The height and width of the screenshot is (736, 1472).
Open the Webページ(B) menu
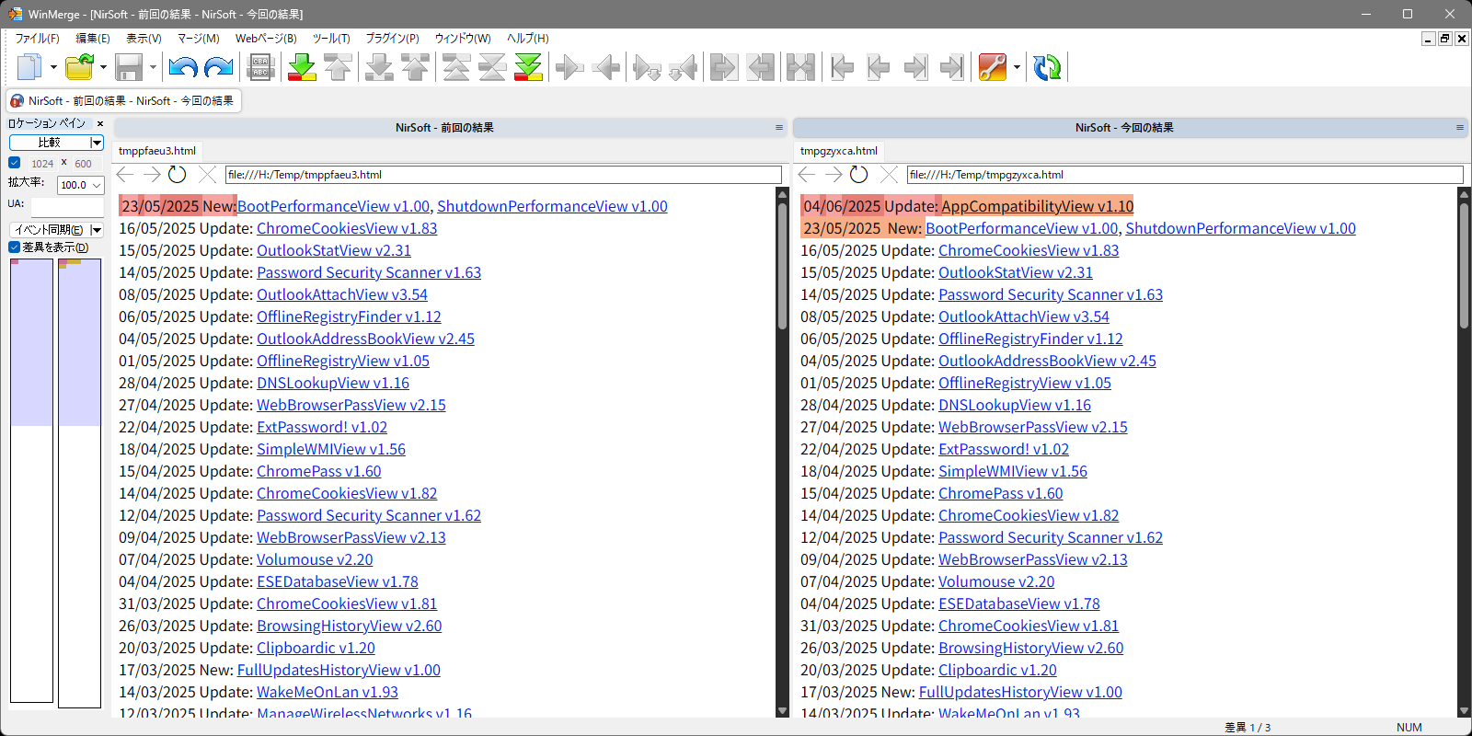click(x=266, y=38)
